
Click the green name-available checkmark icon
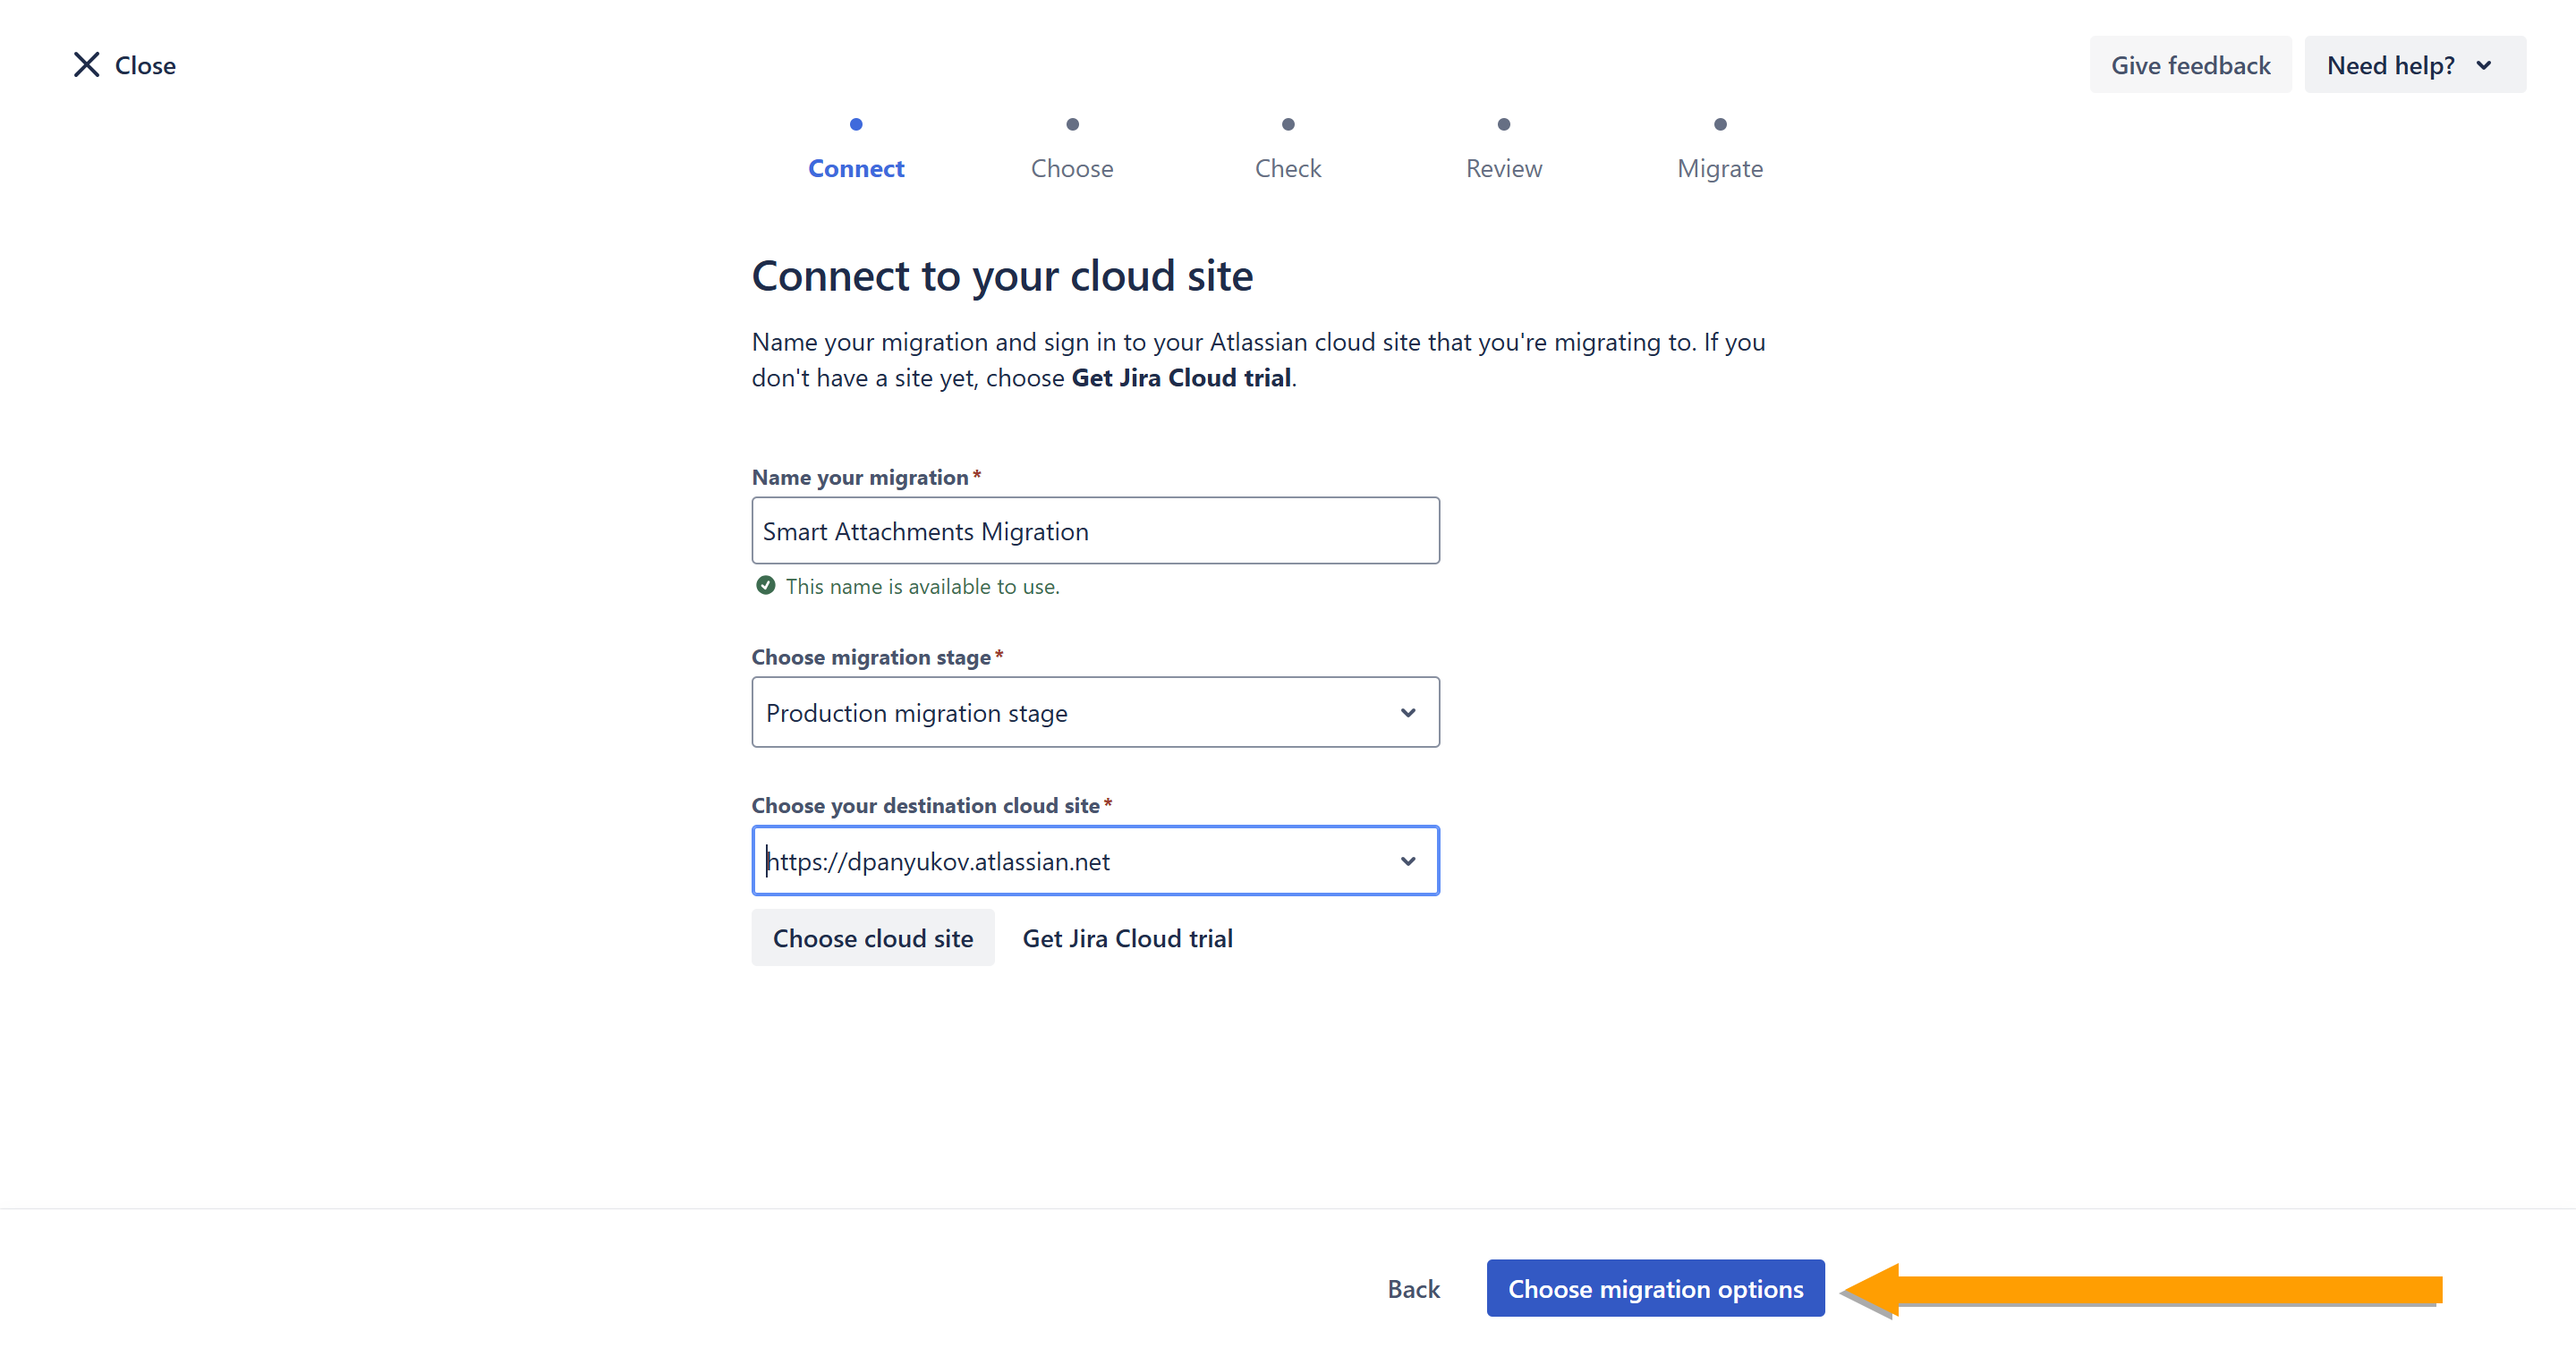(765, 586)
